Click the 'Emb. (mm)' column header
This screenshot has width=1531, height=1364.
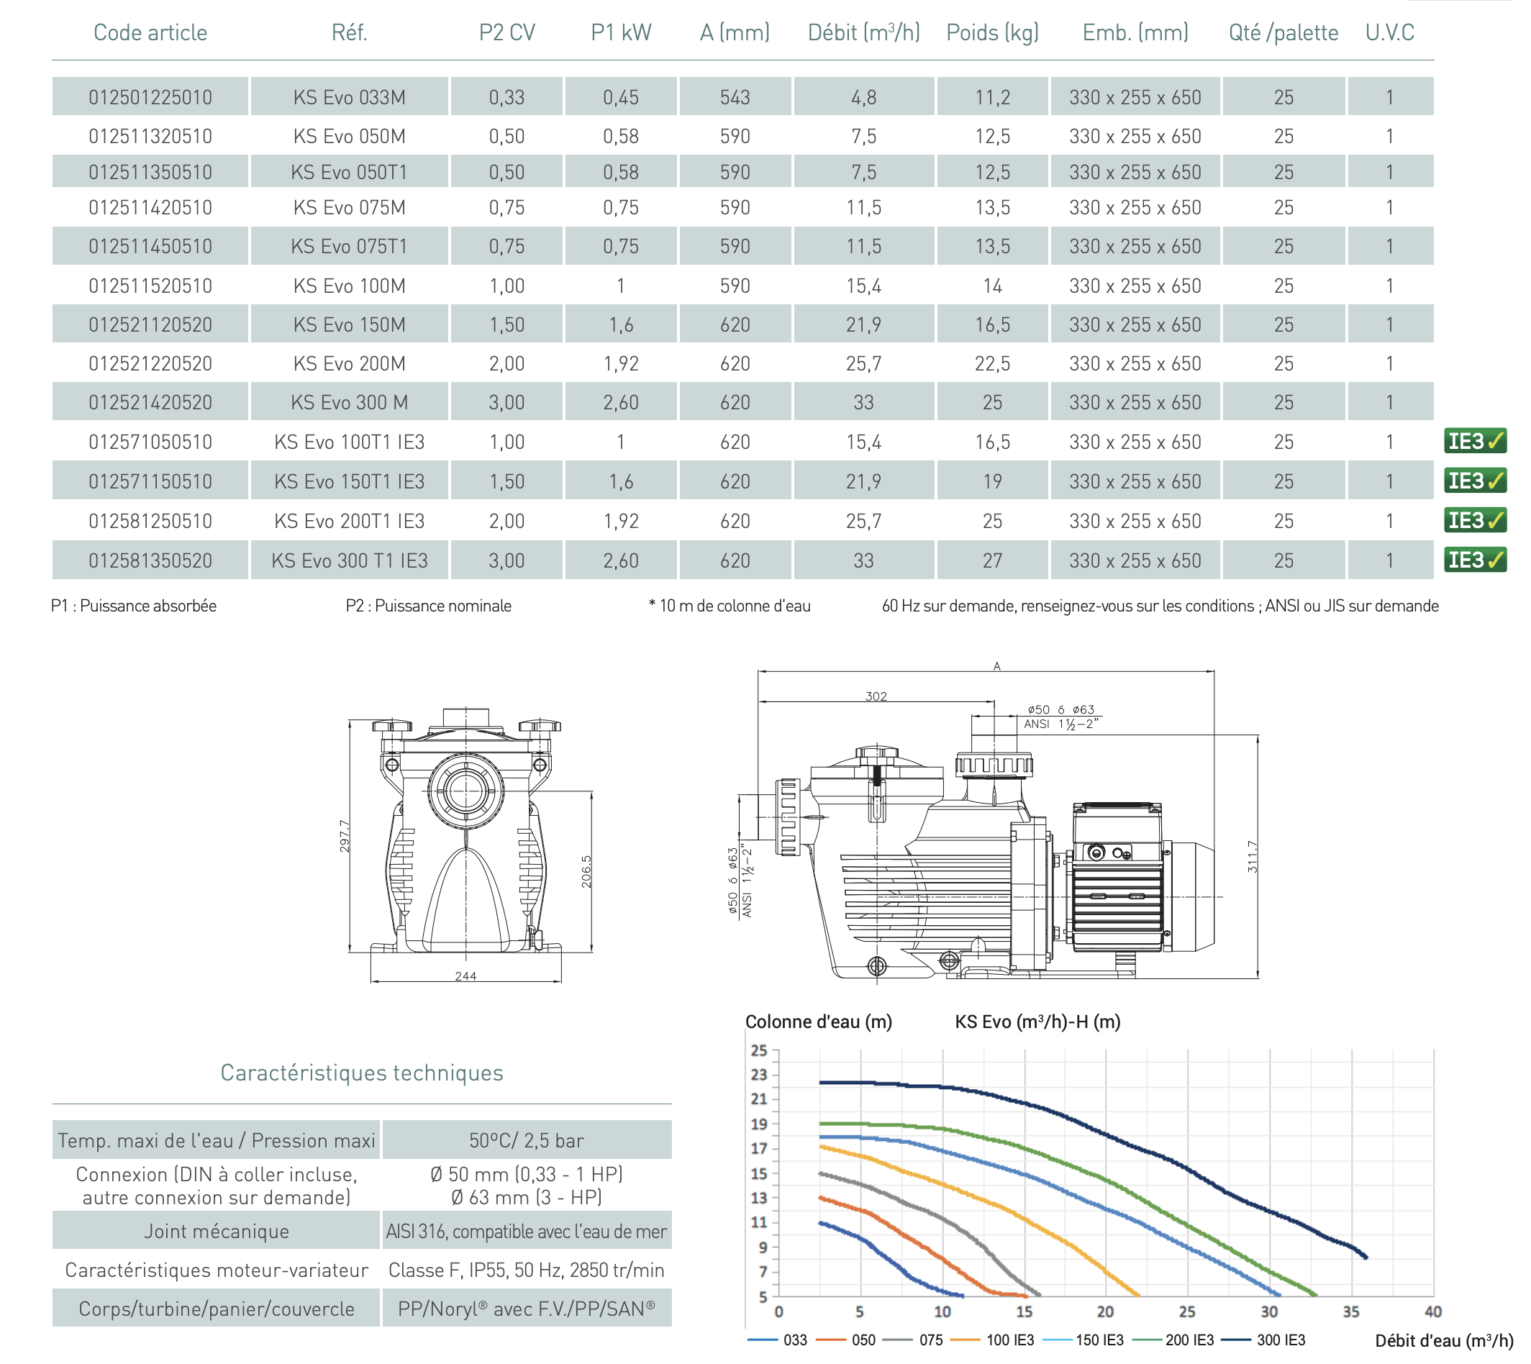tap(1135, 32)
